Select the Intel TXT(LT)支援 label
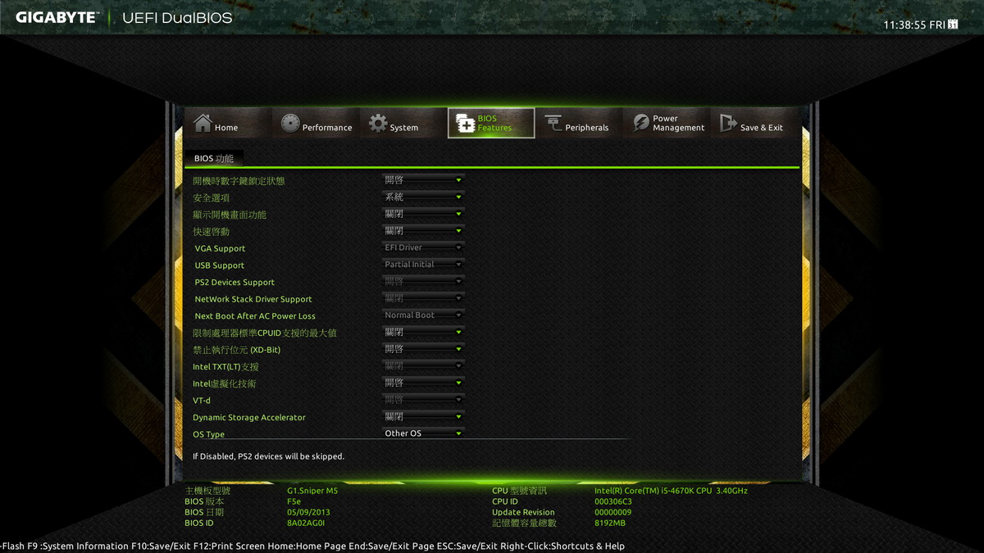This screenshot has width=984, height=553. pyautogui.click(x=225, y=367)
